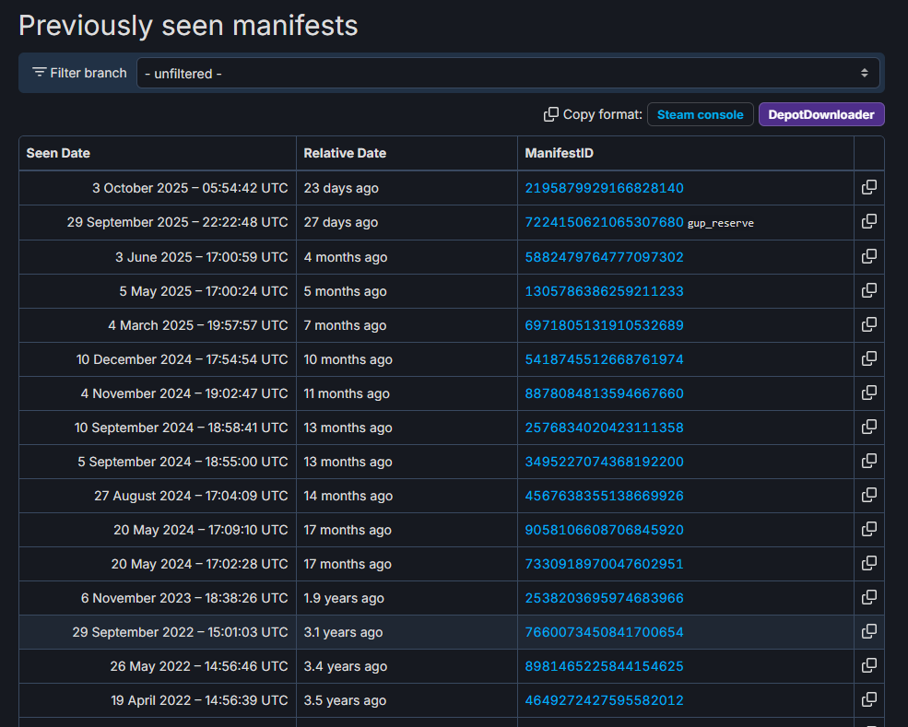
Task: Click '20 May 2024 – 17:09:10 UTC' cell
Action: 158,530
